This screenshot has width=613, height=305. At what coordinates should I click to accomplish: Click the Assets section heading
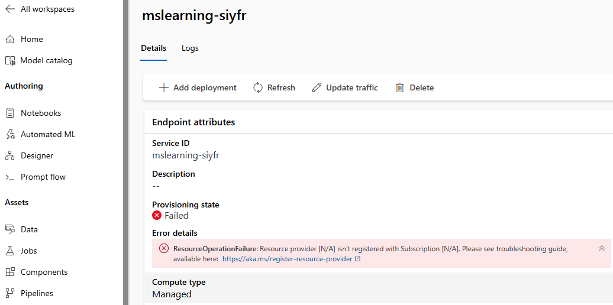pos(17,202)
